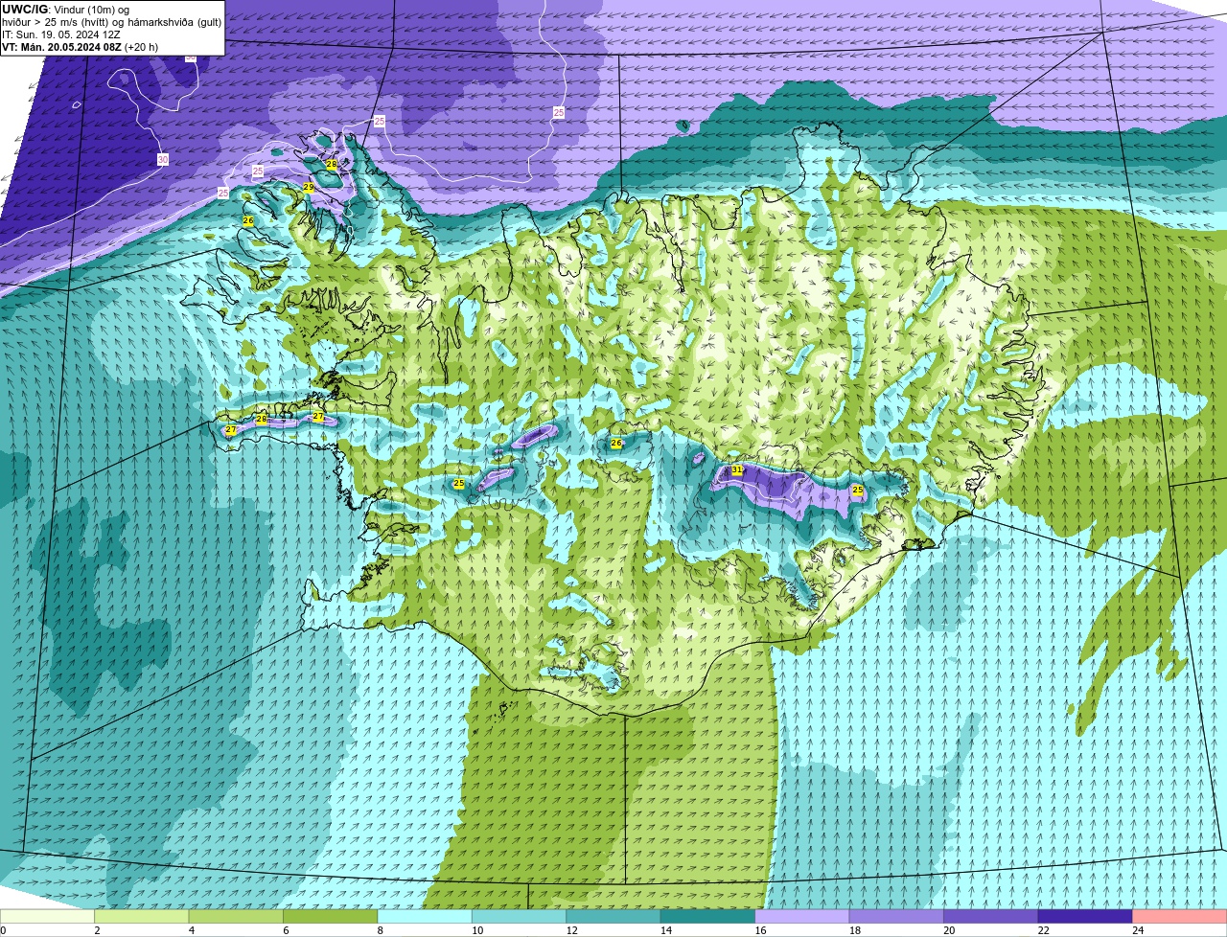The height and width of the screenshot is (937, 1227).
Task: Click the 12–14 m/s teal legend swatch
Action: pyautogui.click(x=613, y=916)
